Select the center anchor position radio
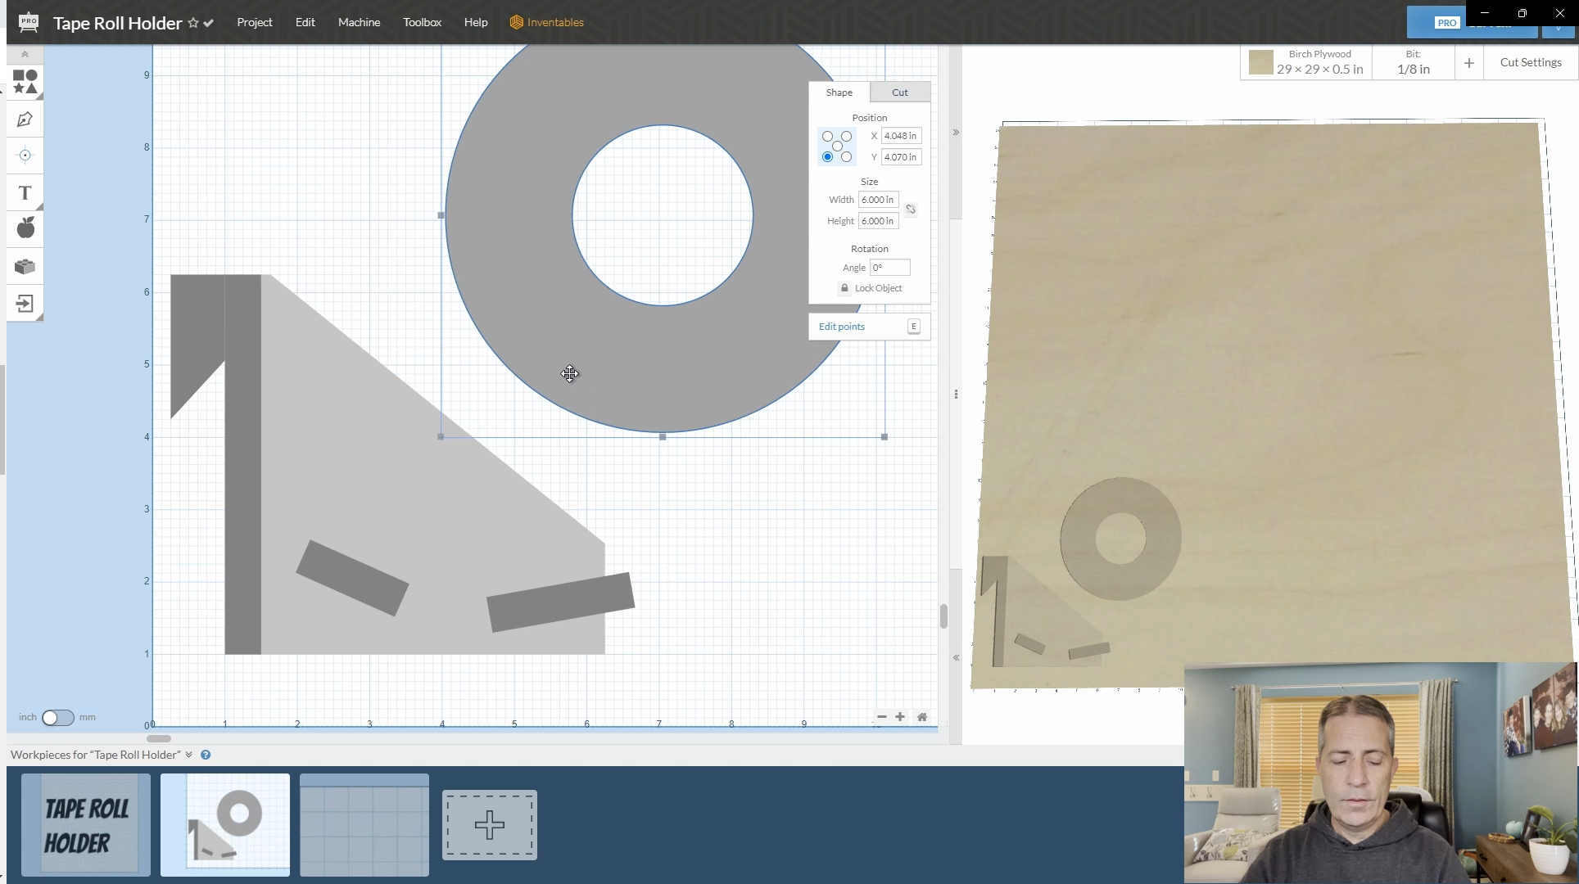 pos(837,147)
